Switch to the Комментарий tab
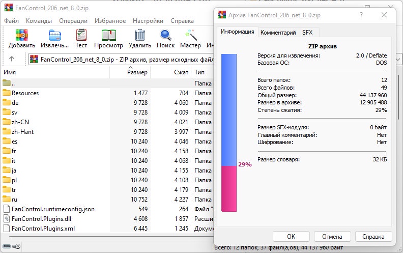Viewport: 403px width, 253px height. (x=278, y=32)
